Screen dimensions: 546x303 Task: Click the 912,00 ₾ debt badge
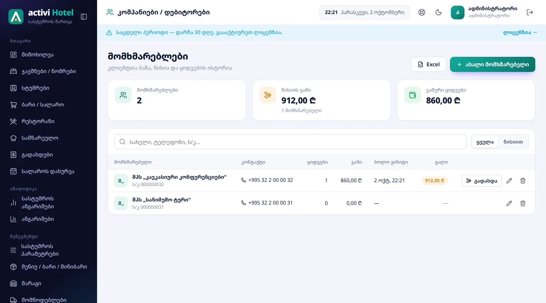click(x=435, y=181)
